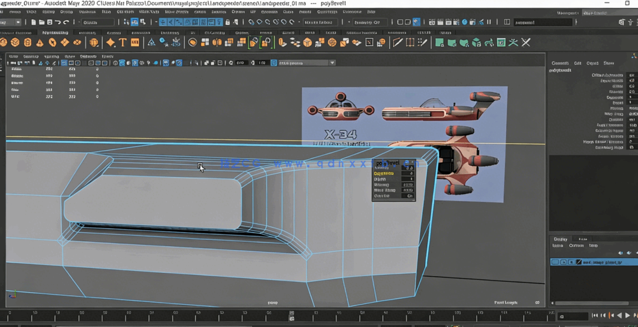Click the Multi-Cut knife shelf icon
This screenshot has height=327, width=638.
click(397, 43)
